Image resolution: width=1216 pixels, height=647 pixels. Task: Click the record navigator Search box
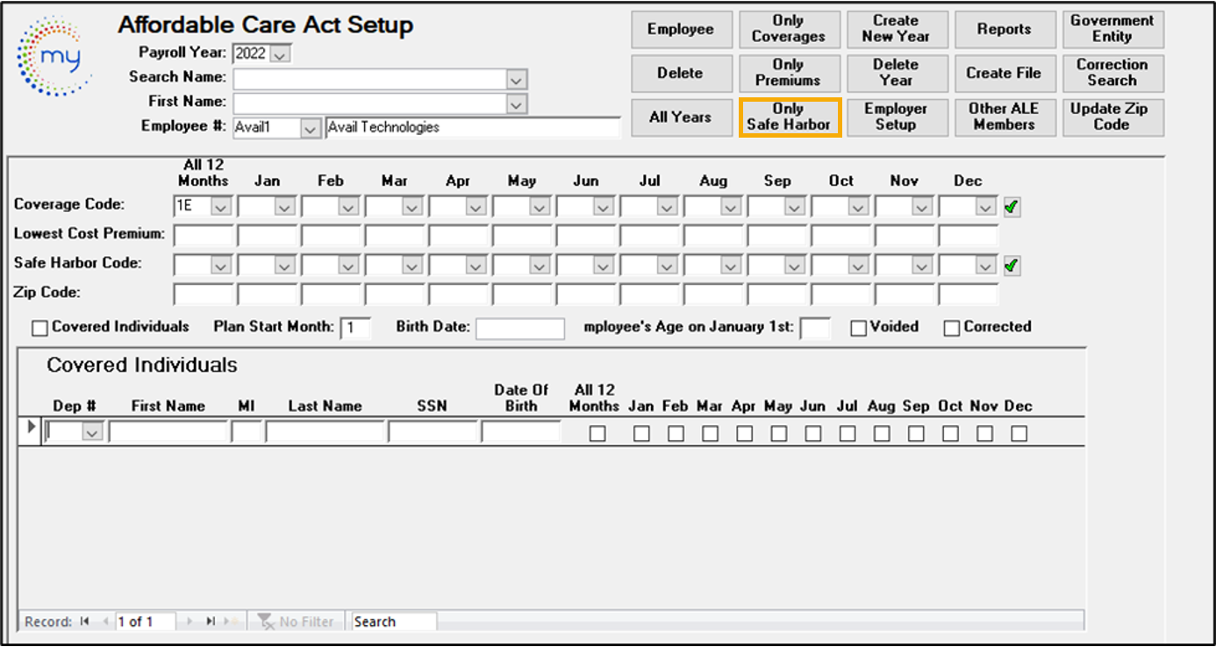coord(393,622)
